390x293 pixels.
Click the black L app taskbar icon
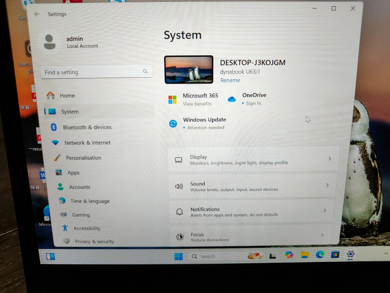(272, 256)
